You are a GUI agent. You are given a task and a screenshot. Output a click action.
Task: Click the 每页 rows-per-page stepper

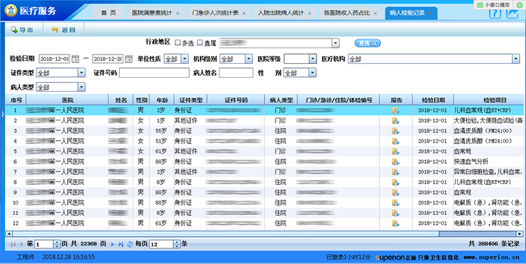pos(177,244)
